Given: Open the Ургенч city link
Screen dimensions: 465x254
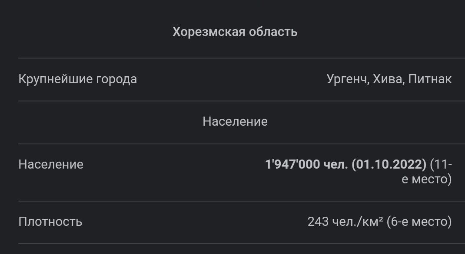Looking at the screenshot, I should (x=346, y=79).
